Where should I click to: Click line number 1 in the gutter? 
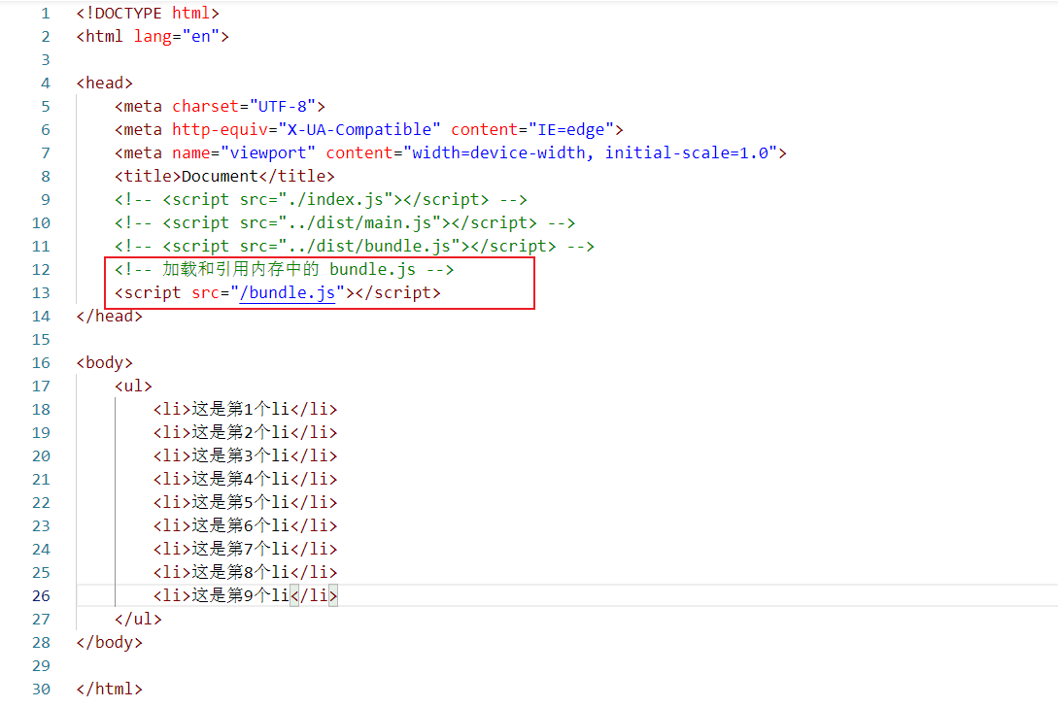pyautogui.click(x=46, y=14)
